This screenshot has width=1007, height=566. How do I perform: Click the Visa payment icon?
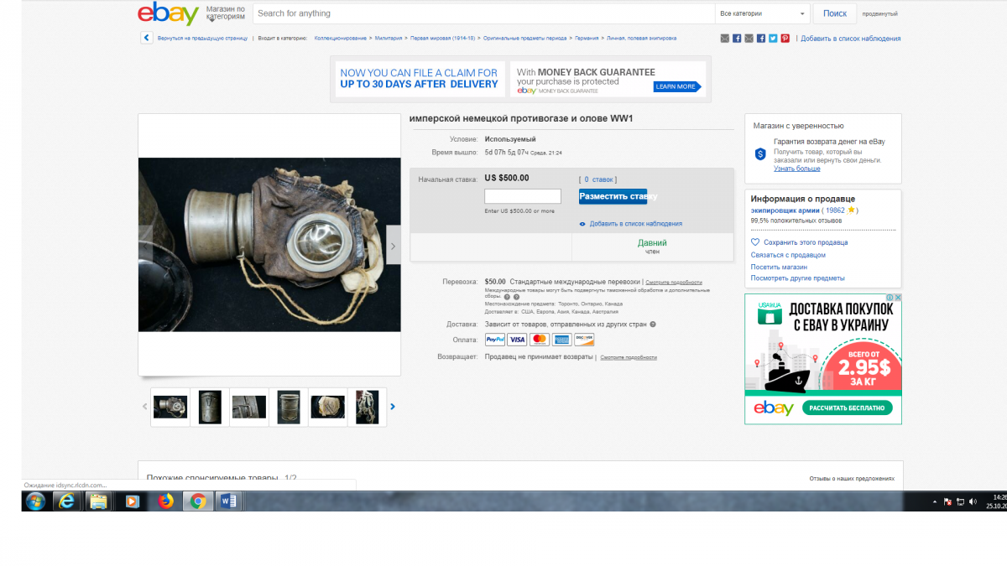[x=517, y=340]
